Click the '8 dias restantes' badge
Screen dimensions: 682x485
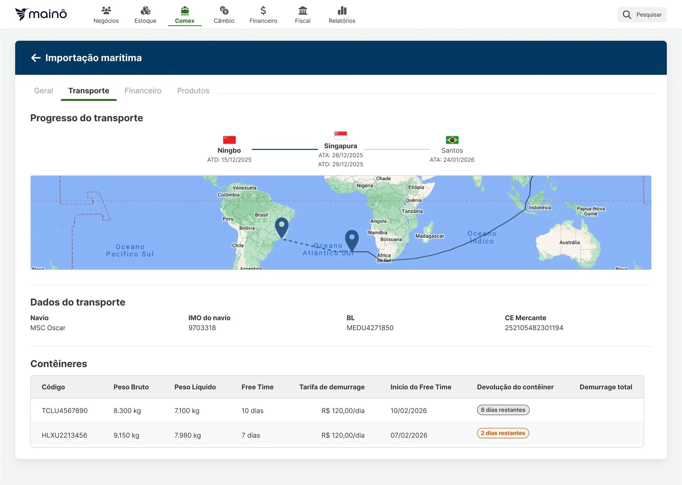coord(503,410)
